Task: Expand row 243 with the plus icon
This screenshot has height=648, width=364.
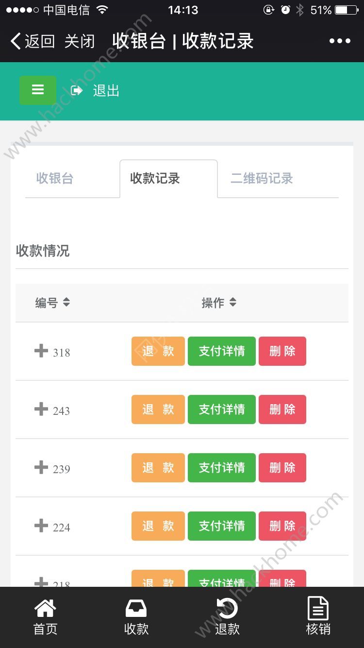Action: (x=41, y=409)
